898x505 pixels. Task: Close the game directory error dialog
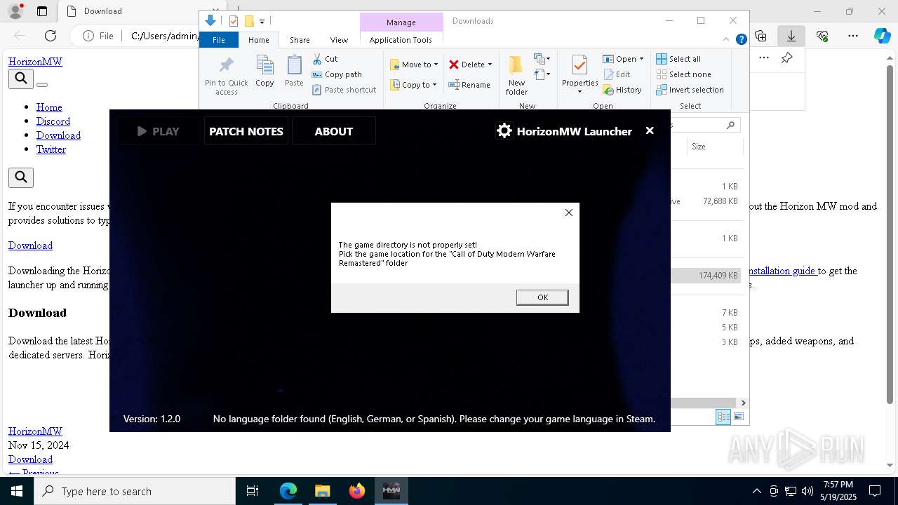(x=569, y=213)
